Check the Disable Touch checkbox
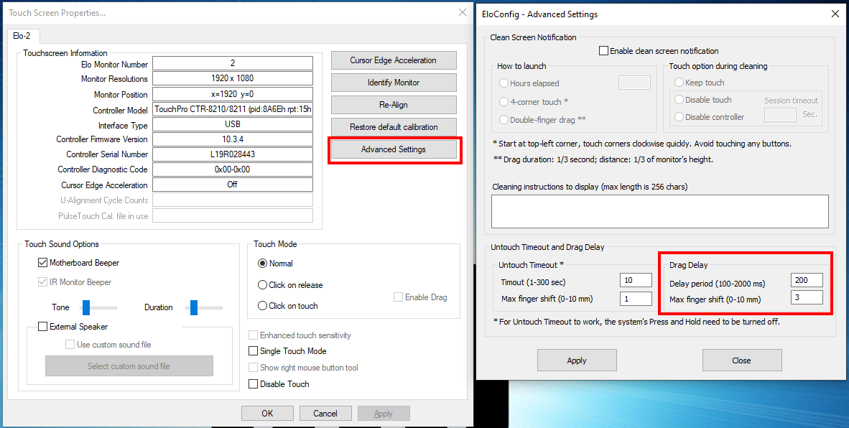Screen dimensions: 849x428 253,383
